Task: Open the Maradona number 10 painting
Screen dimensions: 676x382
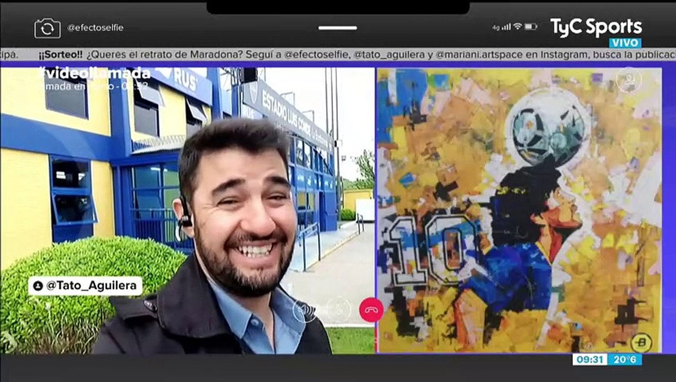Action: click(x=519, y=210)
